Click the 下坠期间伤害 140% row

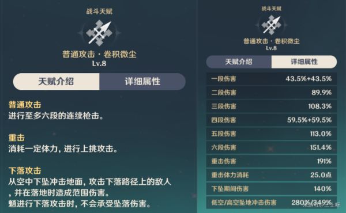point(272,189)
